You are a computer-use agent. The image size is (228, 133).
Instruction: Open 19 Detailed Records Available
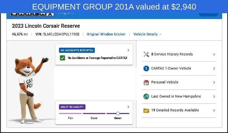(179, 111)
